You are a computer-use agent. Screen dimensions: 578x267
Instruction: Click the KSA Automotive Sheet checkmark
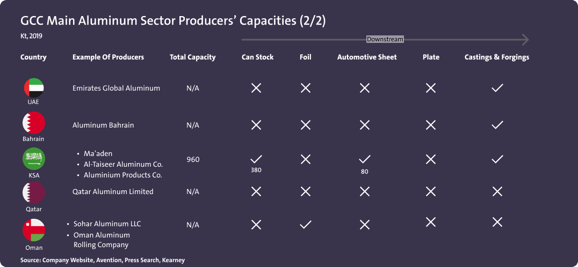[x=365, y=159]
